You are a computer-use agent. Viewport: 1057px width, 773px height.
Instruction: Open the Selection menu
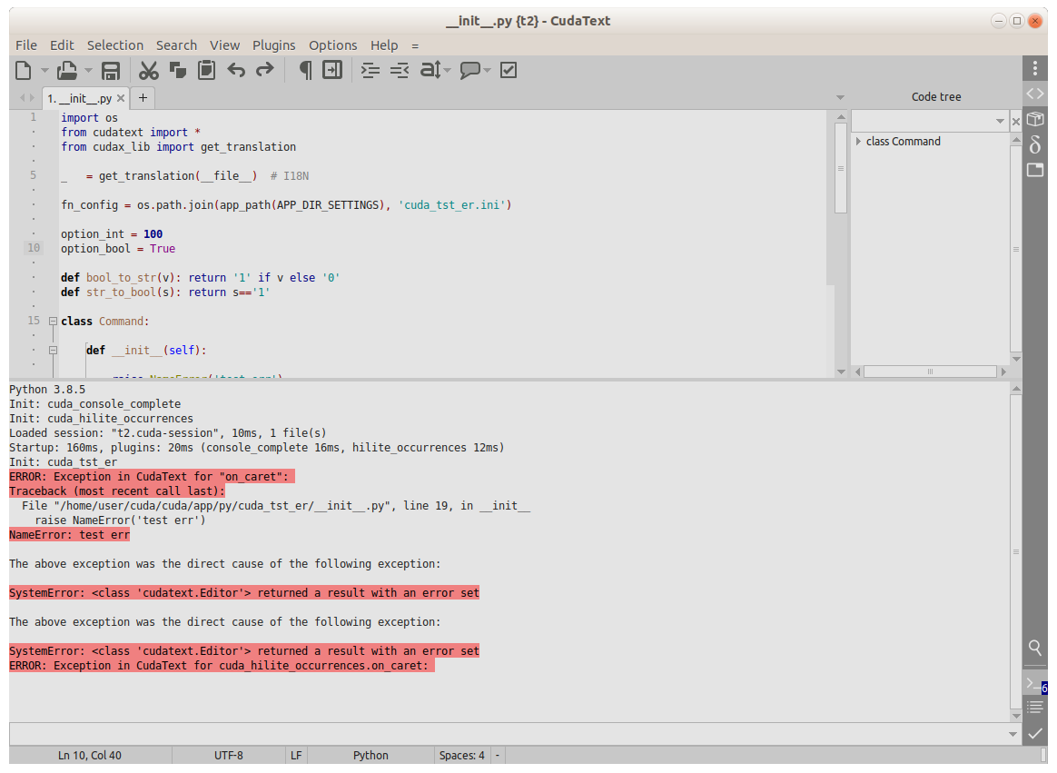115,45
